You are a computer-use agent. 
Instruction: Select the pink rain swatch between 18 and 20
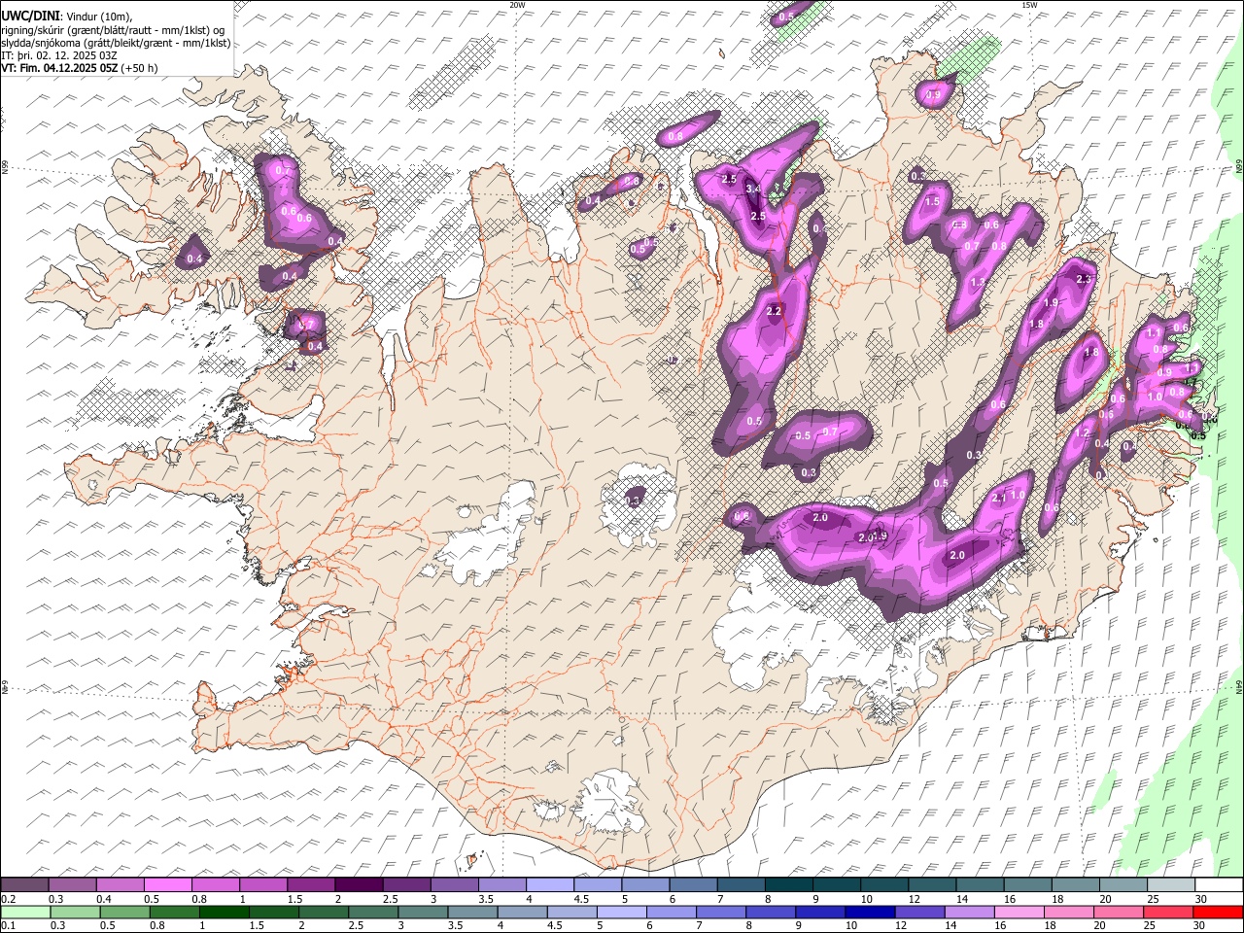[x=1068, y=913]
